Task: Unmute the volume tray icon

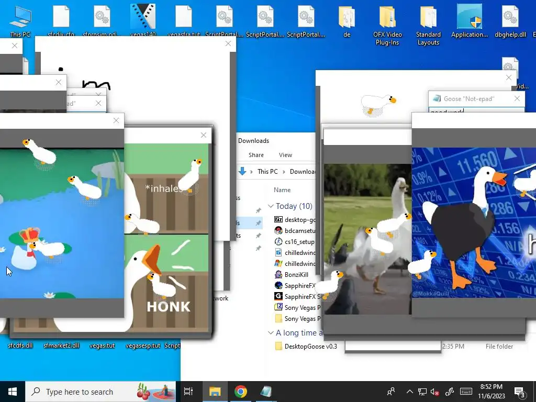Action: pyautogui.click(x=434, y=392)
